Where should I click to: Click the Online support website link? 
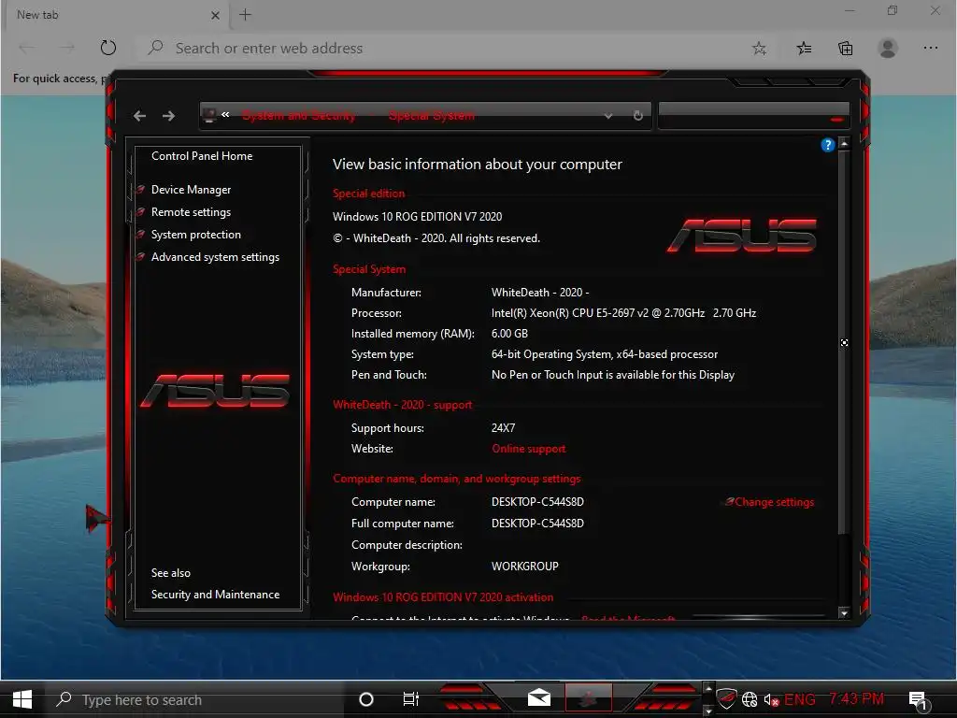[x=529, y=449]
